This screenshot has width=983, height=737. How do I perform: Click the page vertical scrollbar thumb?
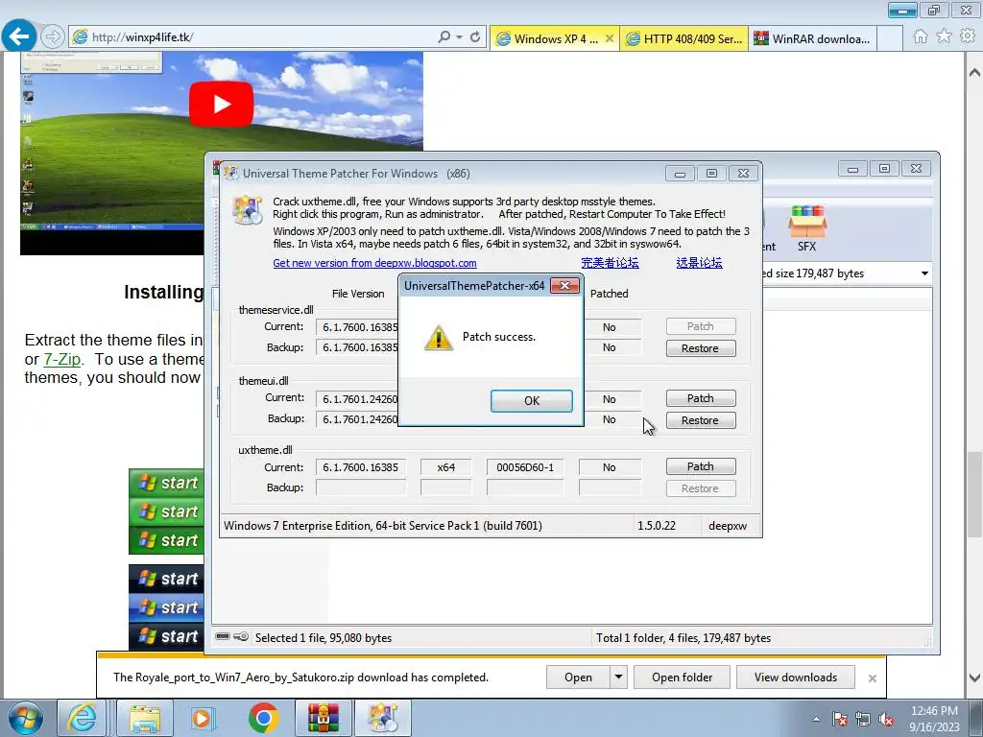[x=974, y=494]
